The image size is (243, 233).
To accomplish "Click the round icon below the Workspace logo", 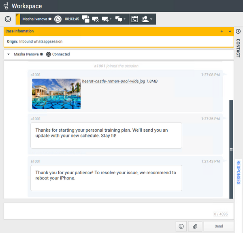I will (x=8, y=19).
